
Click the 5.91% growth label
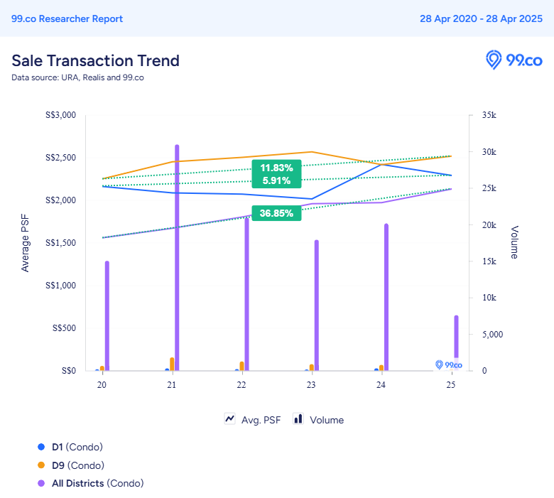[x=277, y=180]
